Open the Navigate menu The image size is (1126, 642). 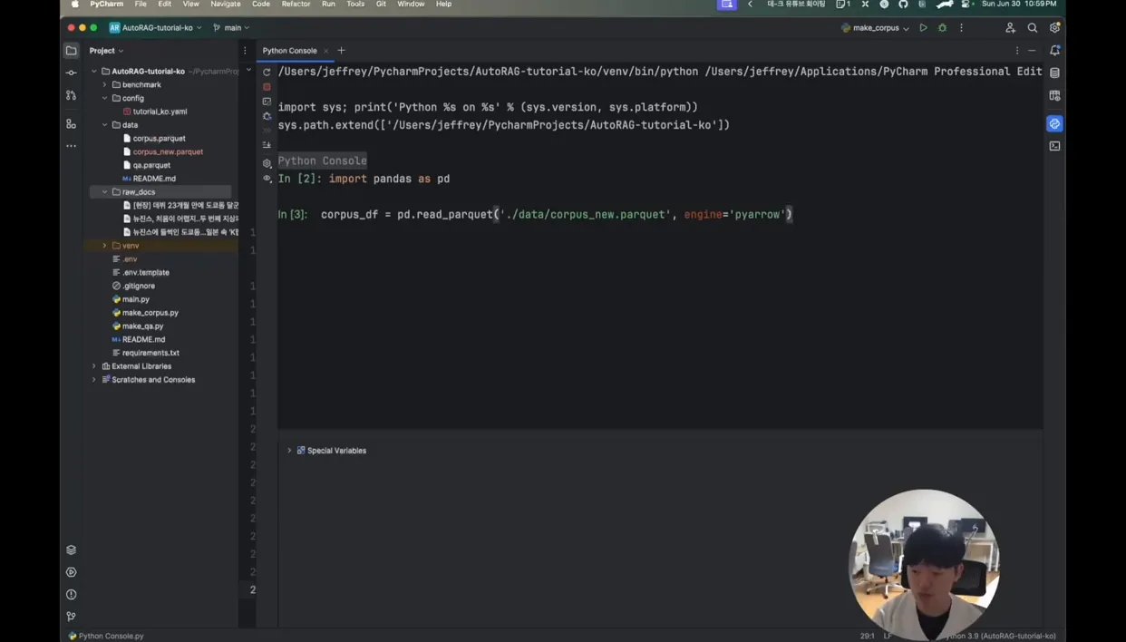click(x=226, y=5)
